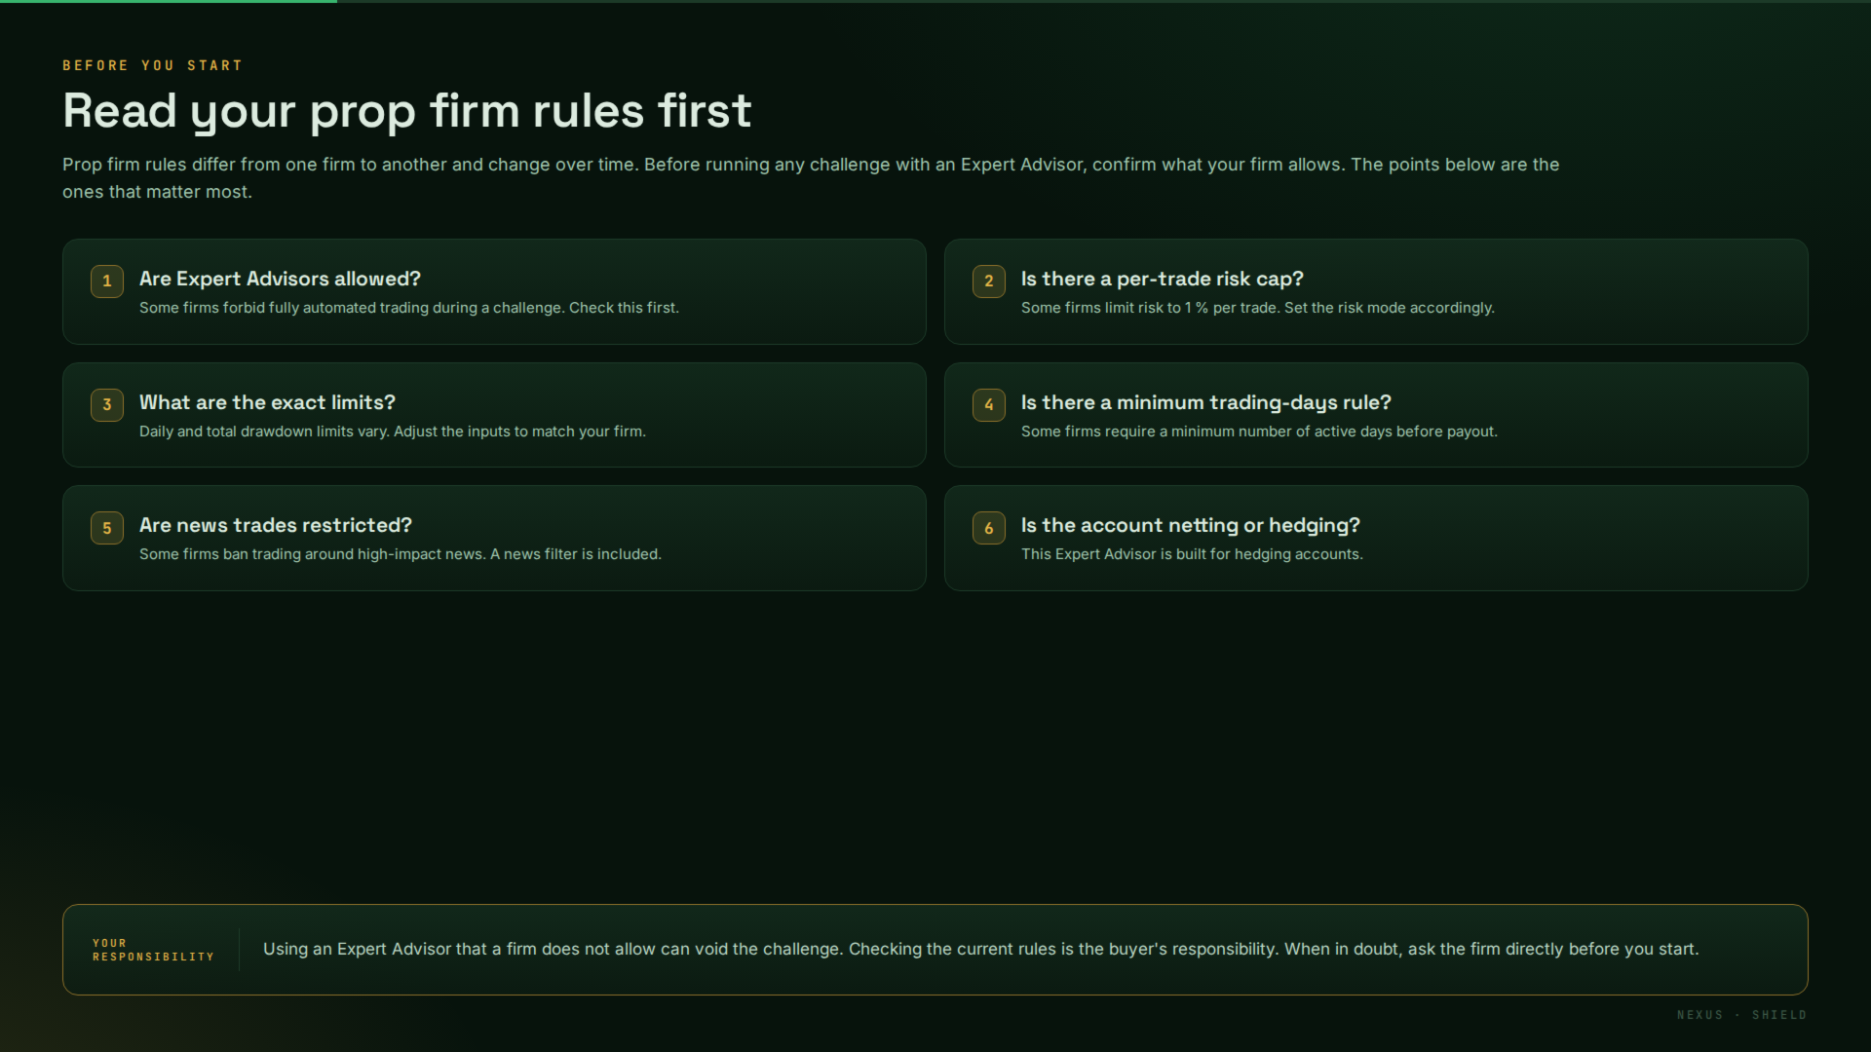Screen dimensions: 1871x1052
Task: Click the number 1 badge icon
Action: [x=107, y=282]
